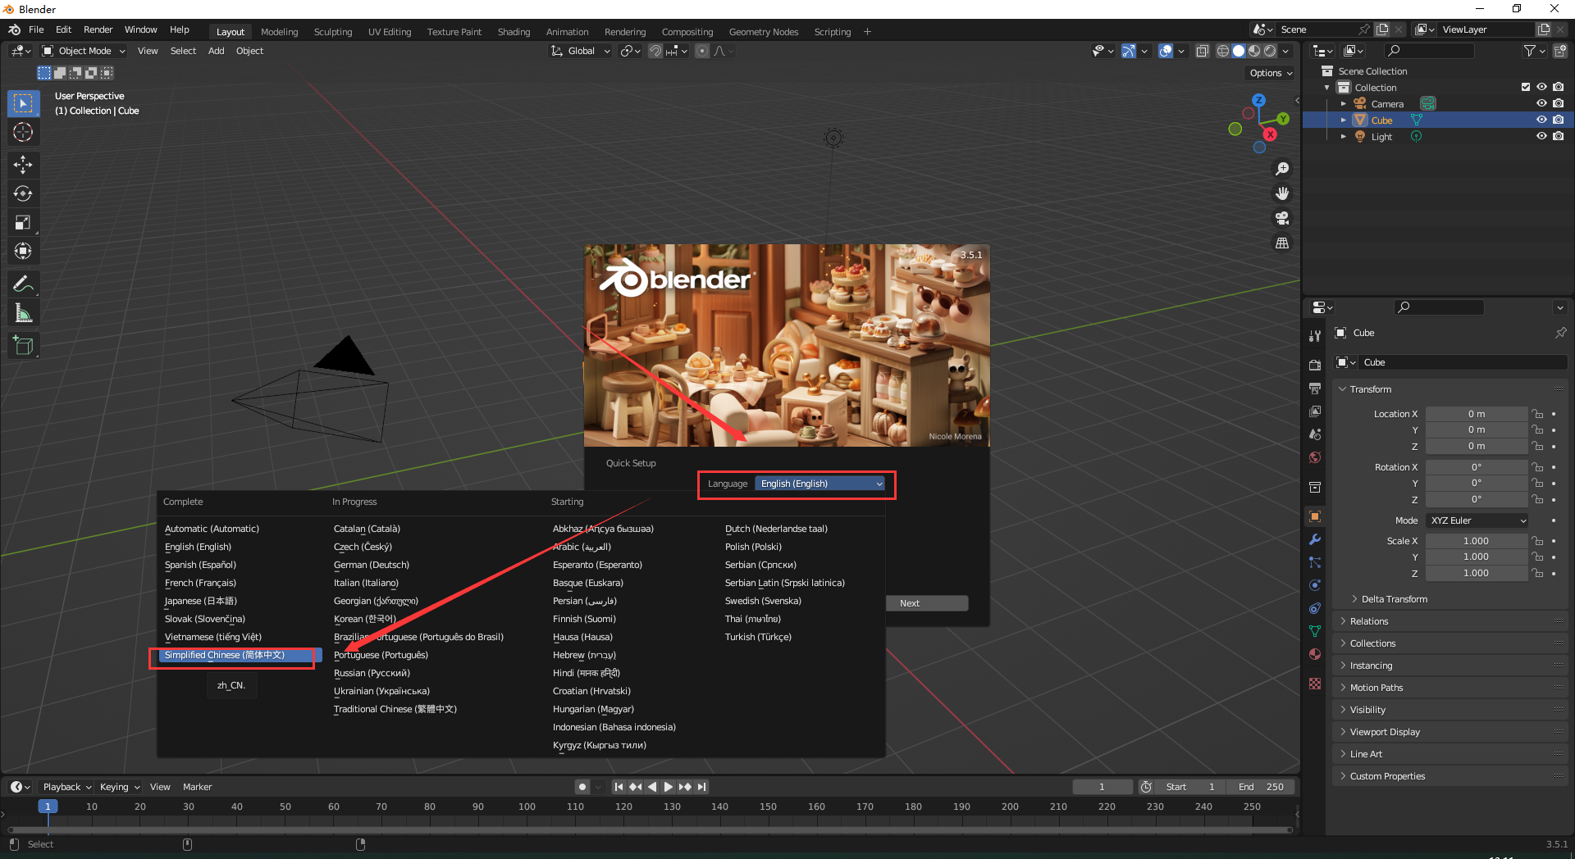
Task: Hide the Light object in the viewport
Action: point(1541,136)
